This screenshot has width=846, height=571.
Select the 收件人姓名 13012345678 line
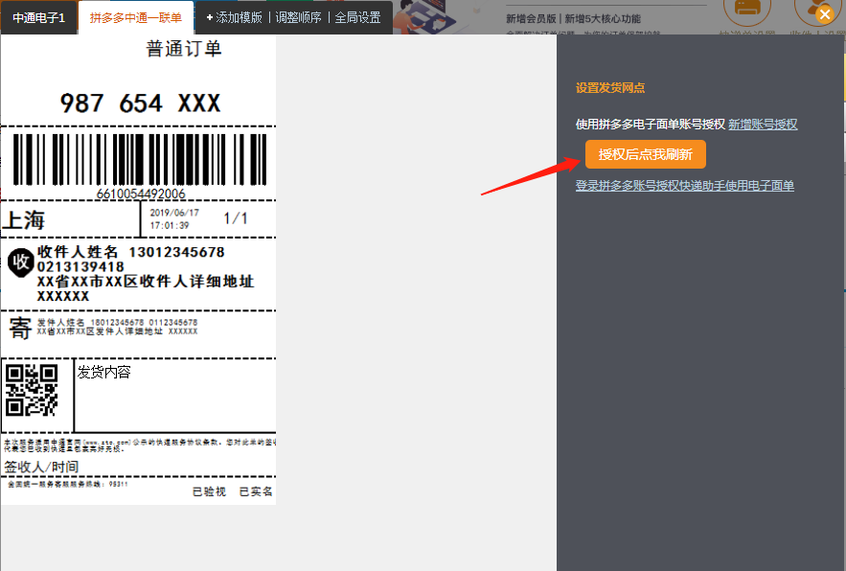(x=130, y=252)
